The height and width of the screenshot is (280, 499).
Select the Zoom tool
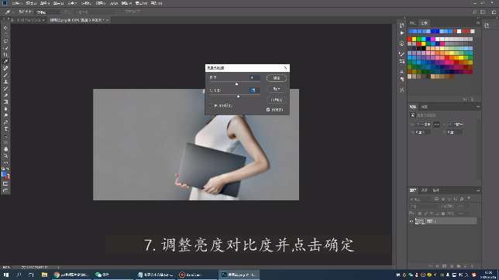pyautogui.click(x=5, y=155)
